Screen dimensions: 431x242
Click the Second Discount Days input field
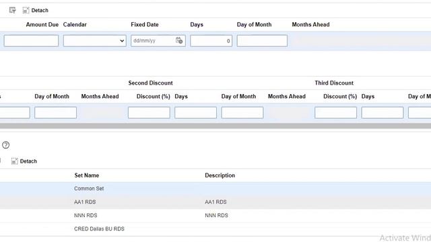tap(196, 112)
